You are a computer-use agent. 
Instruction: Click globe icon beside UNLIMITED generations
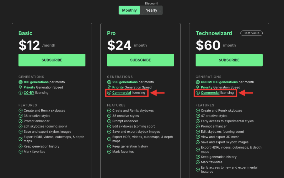(x=197, y=82)
